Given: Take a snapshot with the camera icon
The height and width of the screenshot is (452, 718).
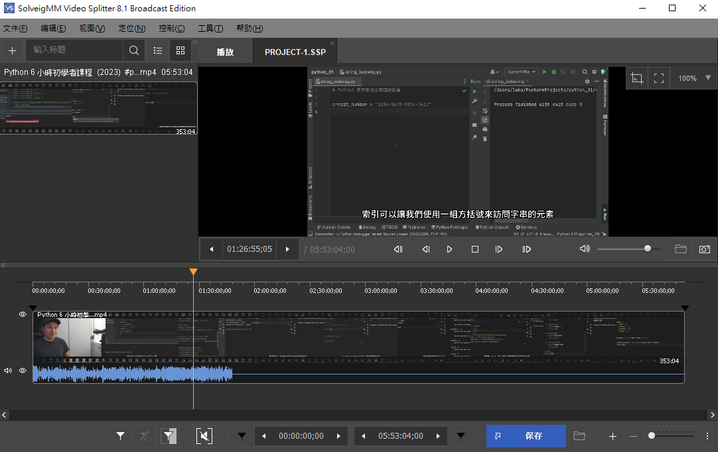Looking at the screenshot, I should pos(704,249).
